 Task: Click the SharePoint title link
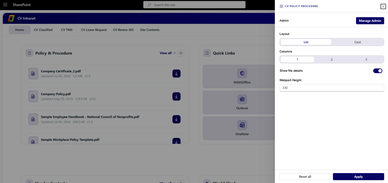click(x=22, y=5)
